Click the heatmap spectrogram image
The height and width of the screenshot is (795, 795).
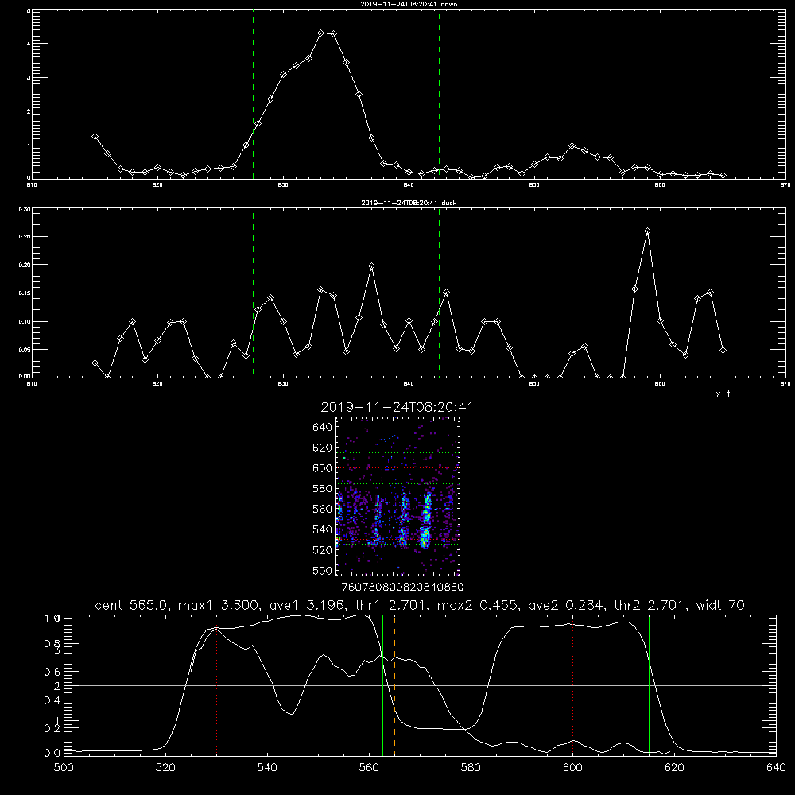click(x=397, y=496)
